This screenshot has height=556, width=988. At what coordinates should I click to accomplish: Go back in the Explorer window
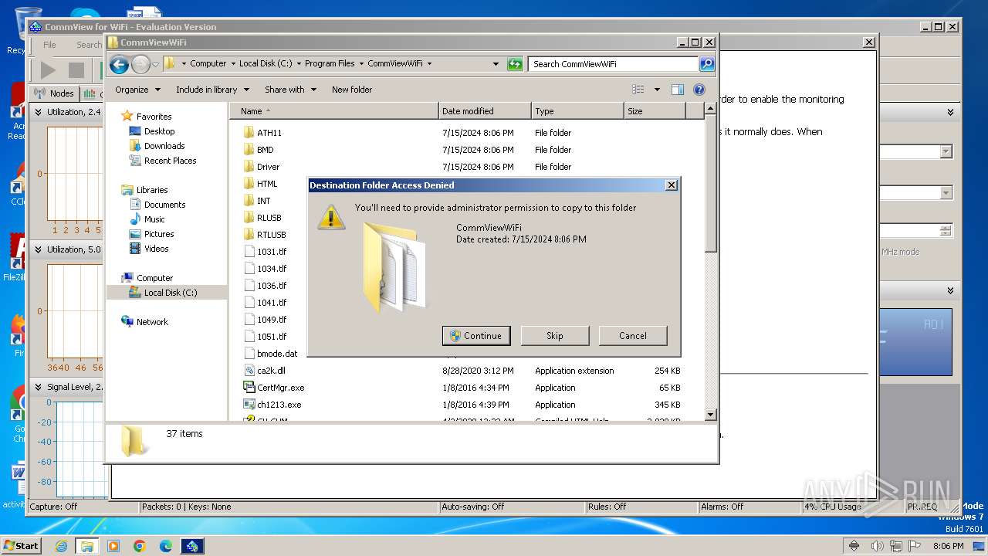(119, 64)
